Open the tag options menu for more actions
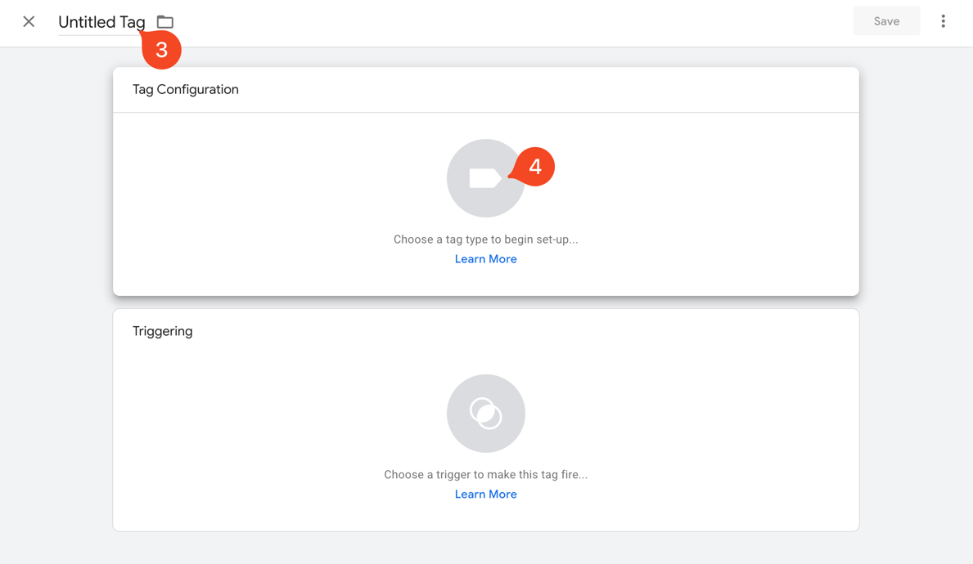Viewport: 973px width, 564px height. [943, 20]
